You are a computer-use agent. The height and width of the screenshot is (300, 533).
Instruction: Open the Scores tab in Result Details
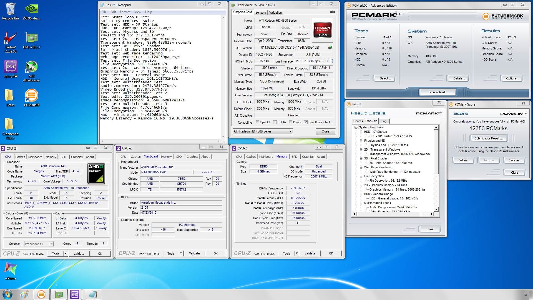click(358, 121)
